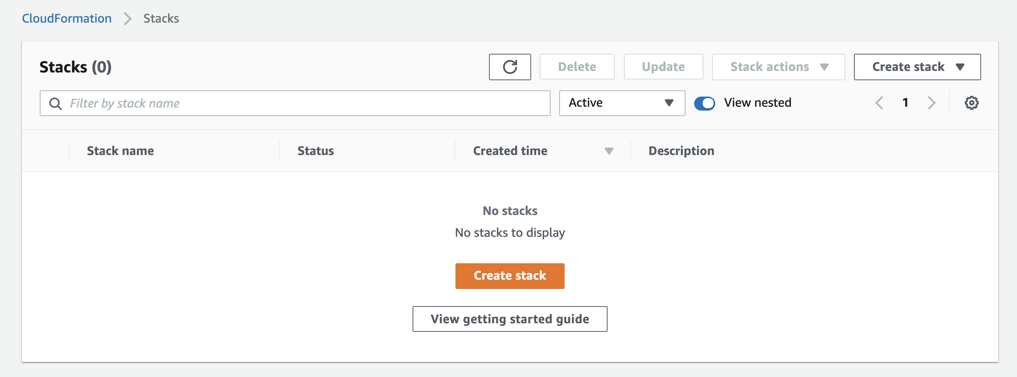
Task: Refresh the stacks list
Action: click(510, 67)
